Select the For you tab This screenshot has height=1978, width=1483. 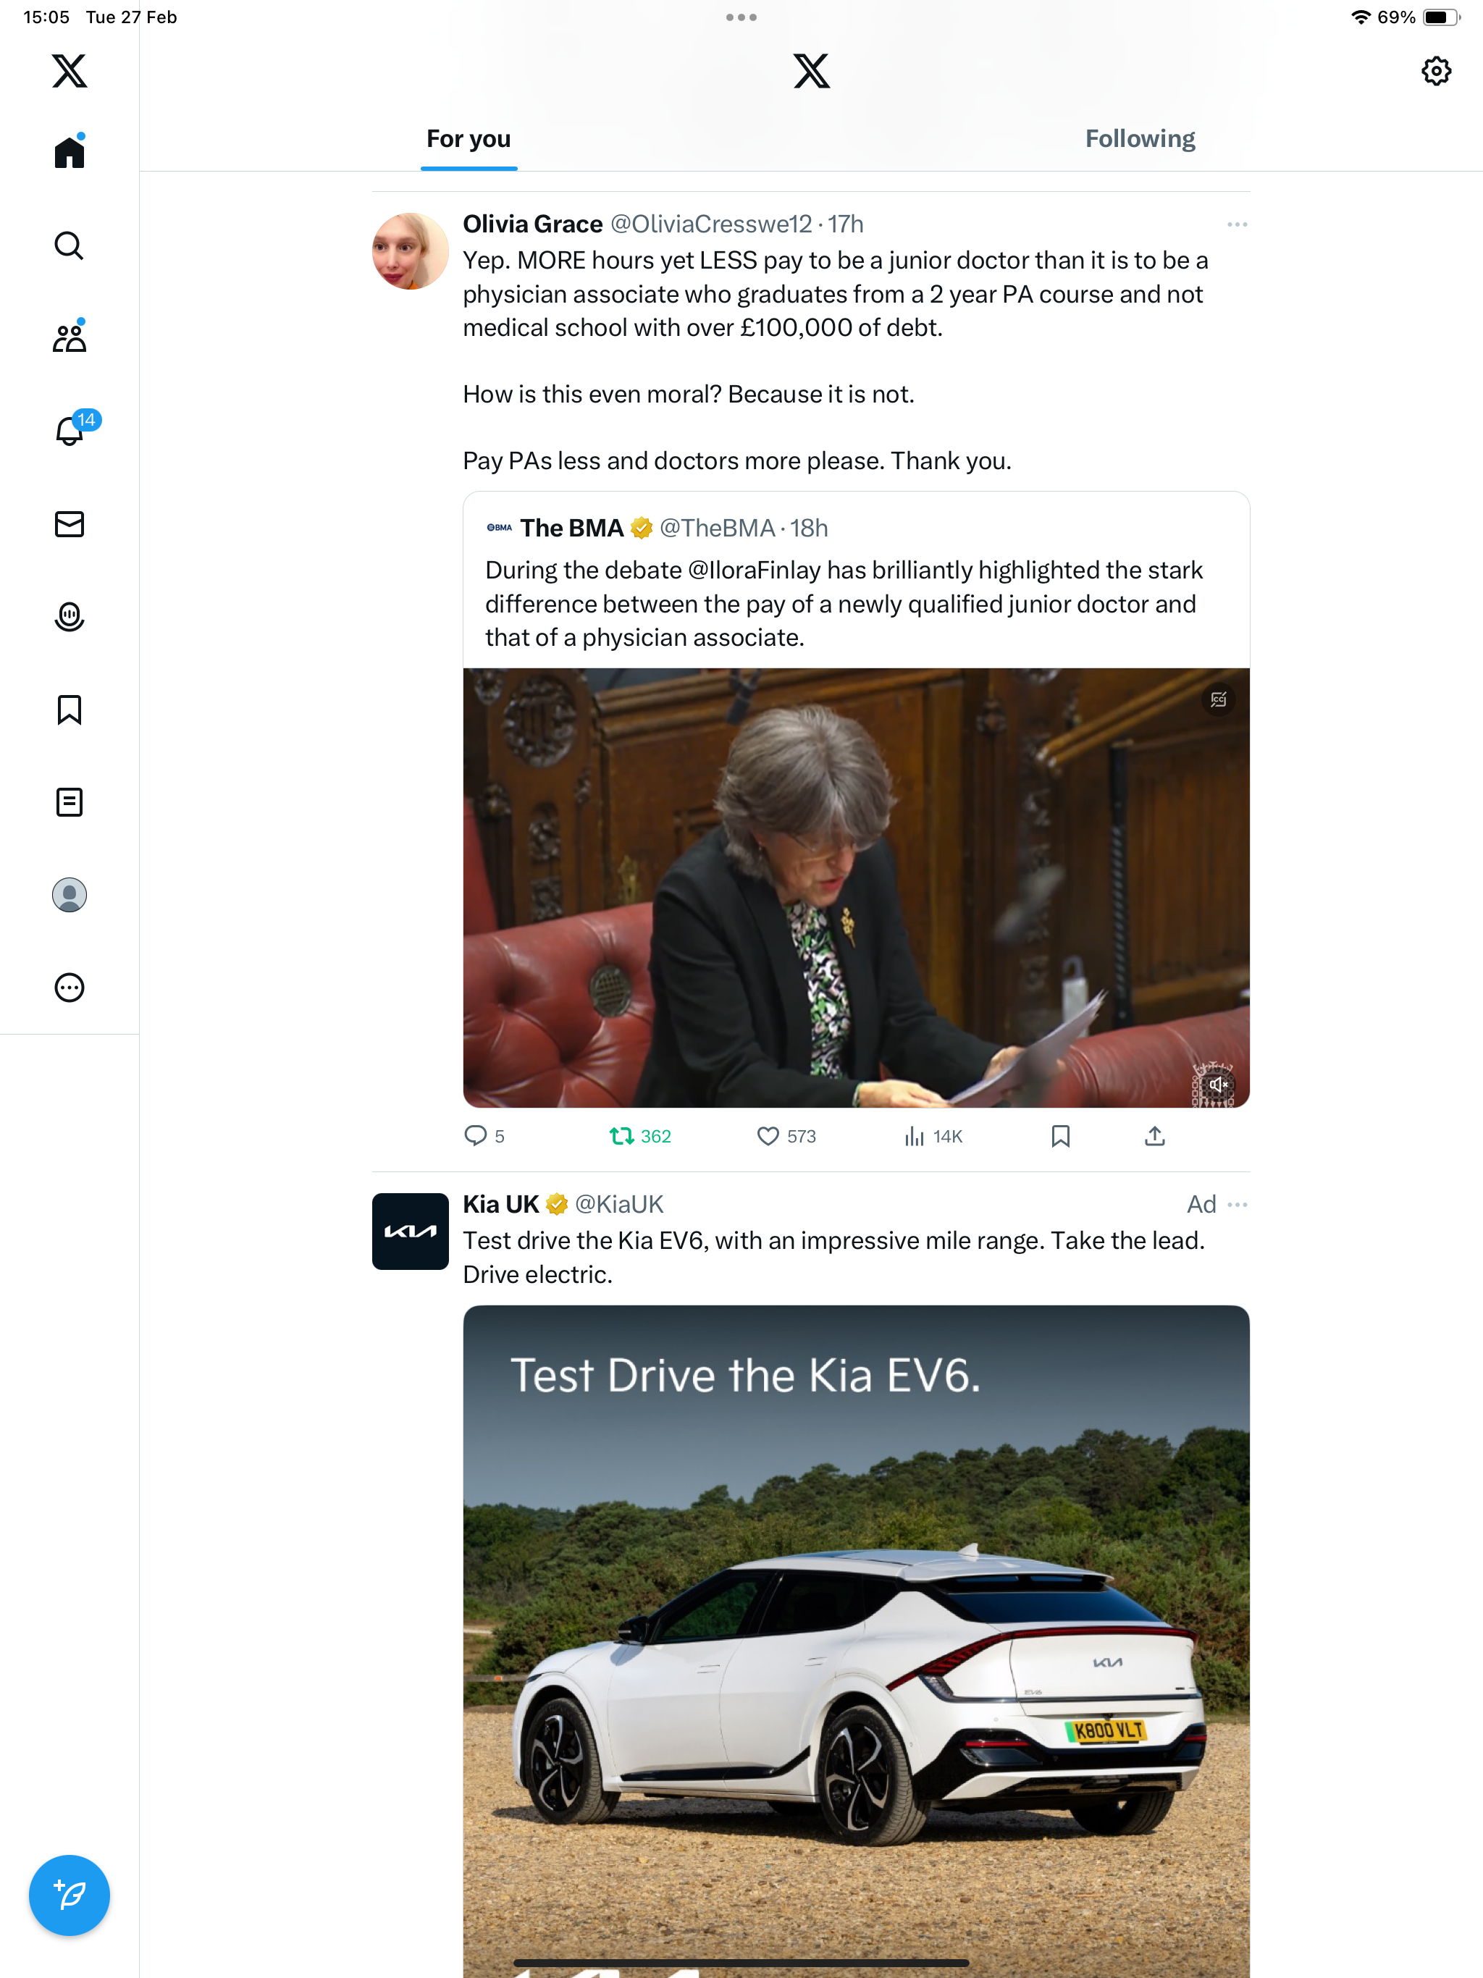click(x=469, y=138)
